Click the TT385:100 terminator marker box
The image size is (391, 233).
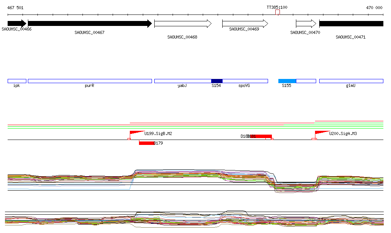(x=278, y=13)
